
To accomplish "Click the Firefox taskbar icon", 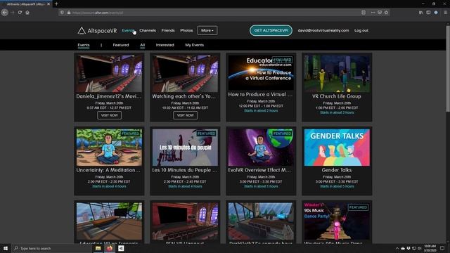I will tap(110, 248).
